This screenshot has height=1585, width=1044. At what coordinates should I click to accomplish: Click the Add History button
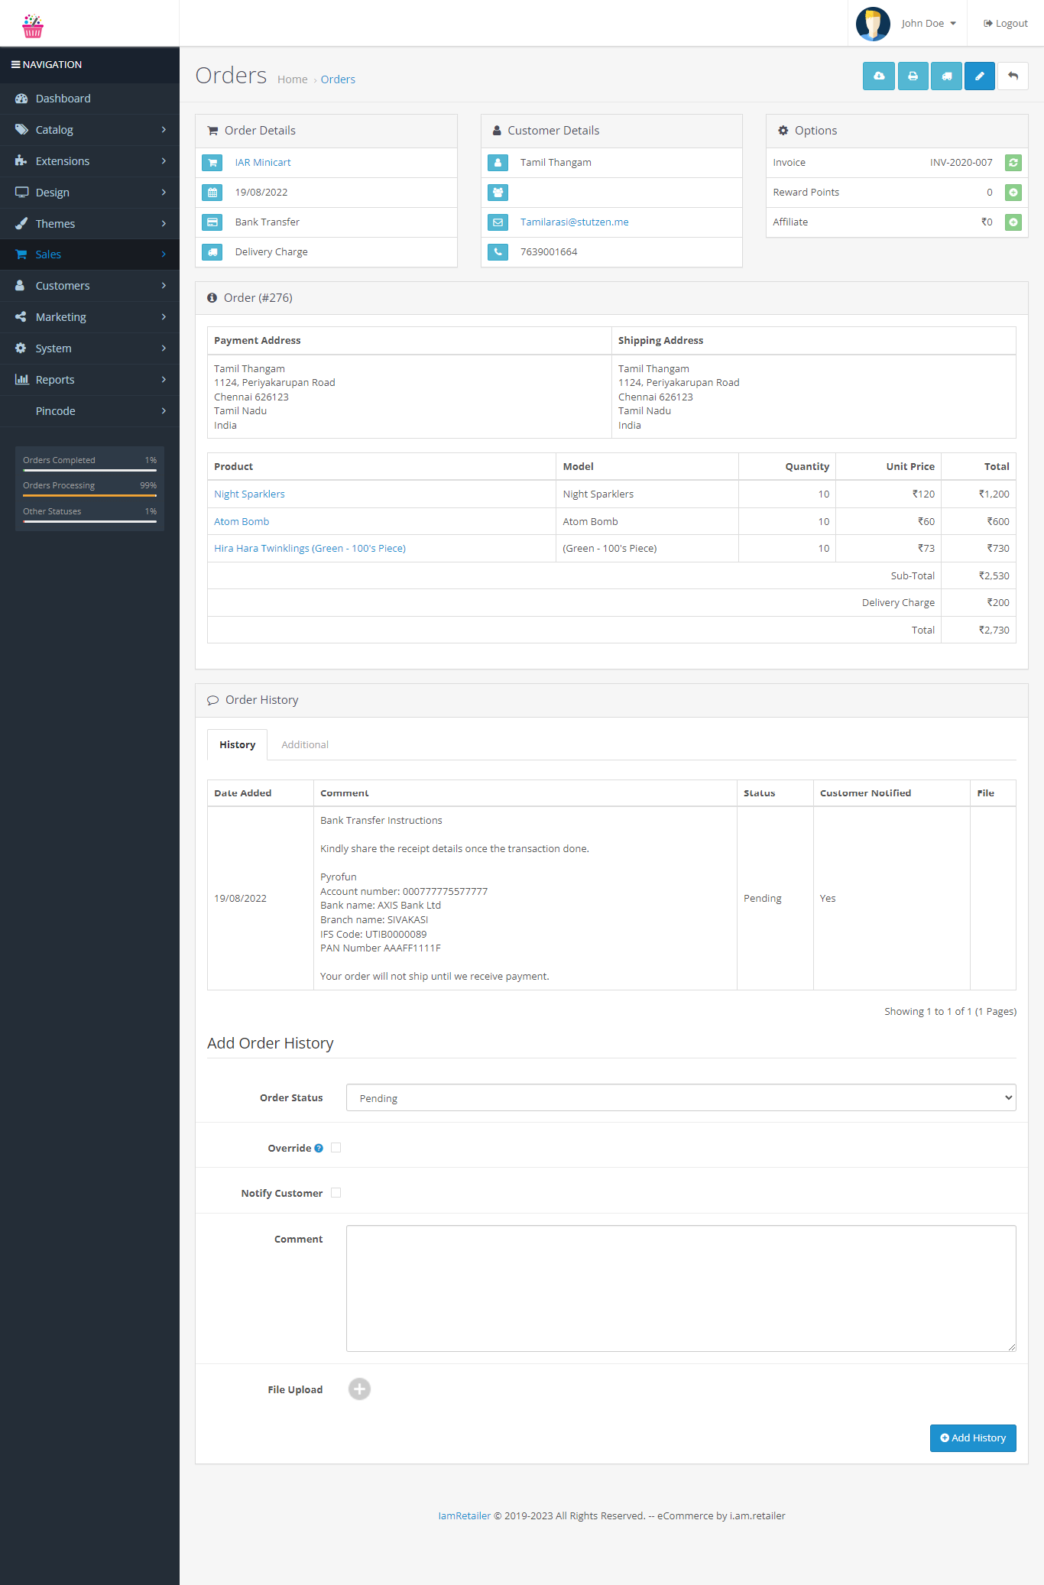[x=973, y=1438]
